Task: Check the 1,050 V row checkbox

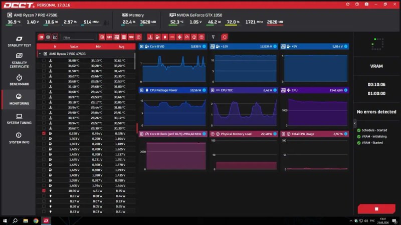Action: click(x=44, y=180)
